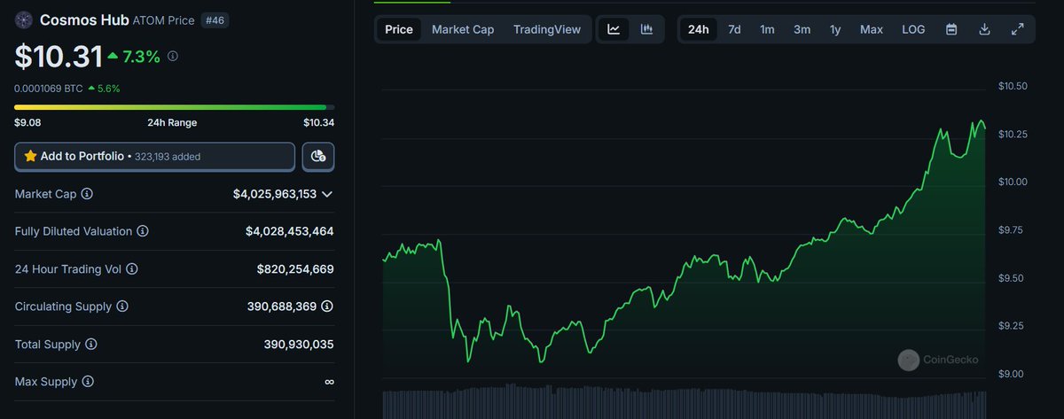Show Max Supply info icon
The height and width of the screenshot is (419, 1064).
(x=87, y=382)
